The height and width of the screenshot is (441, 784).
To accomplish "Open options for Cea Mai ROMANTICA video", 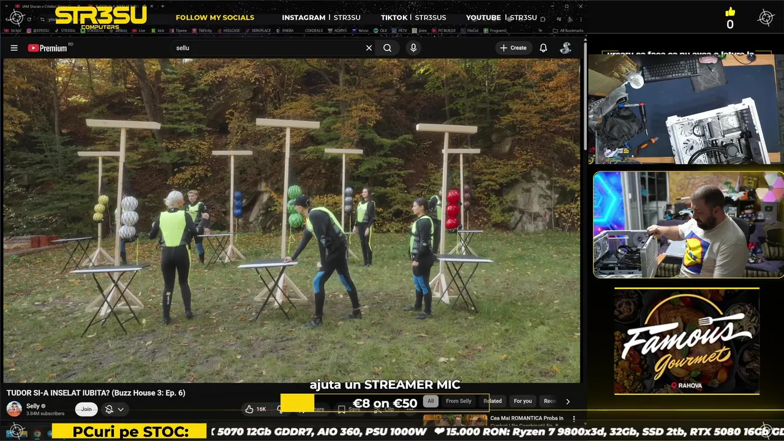I will 574,419.
